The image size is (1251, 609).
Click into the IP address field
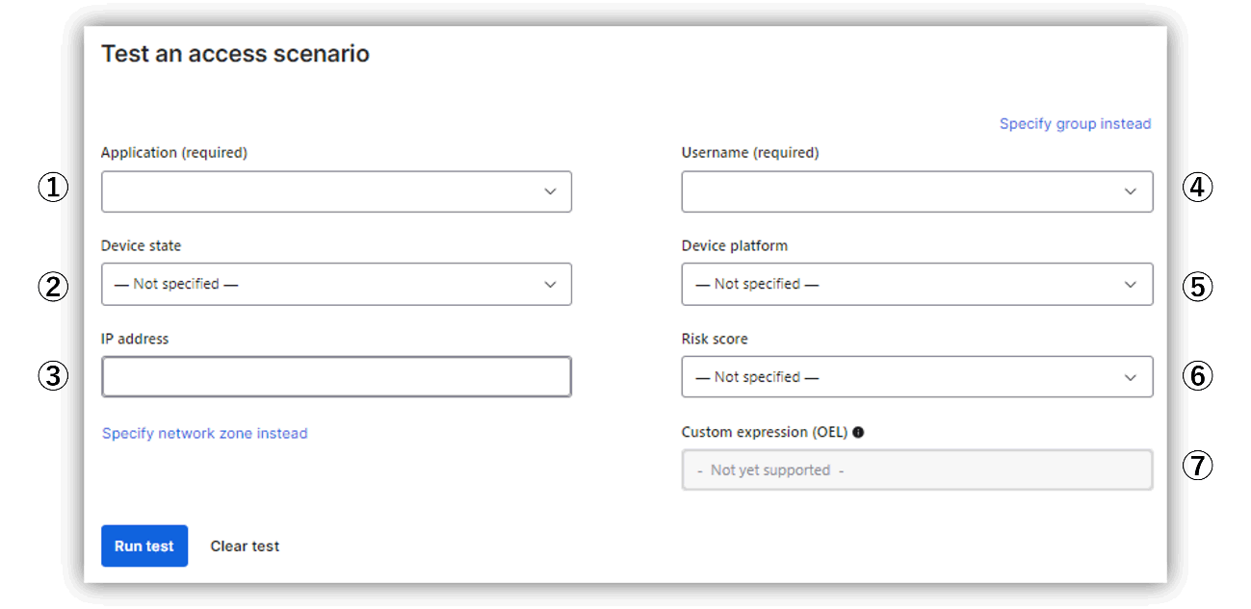point(336,377)
